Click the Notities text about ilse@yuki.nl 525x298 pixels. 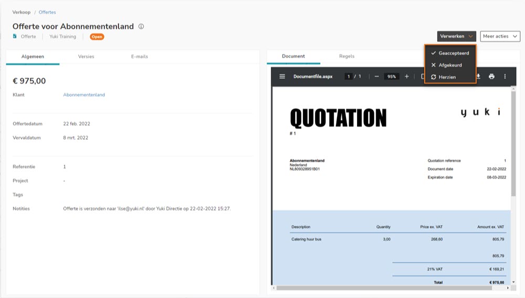tap(147, 208)
